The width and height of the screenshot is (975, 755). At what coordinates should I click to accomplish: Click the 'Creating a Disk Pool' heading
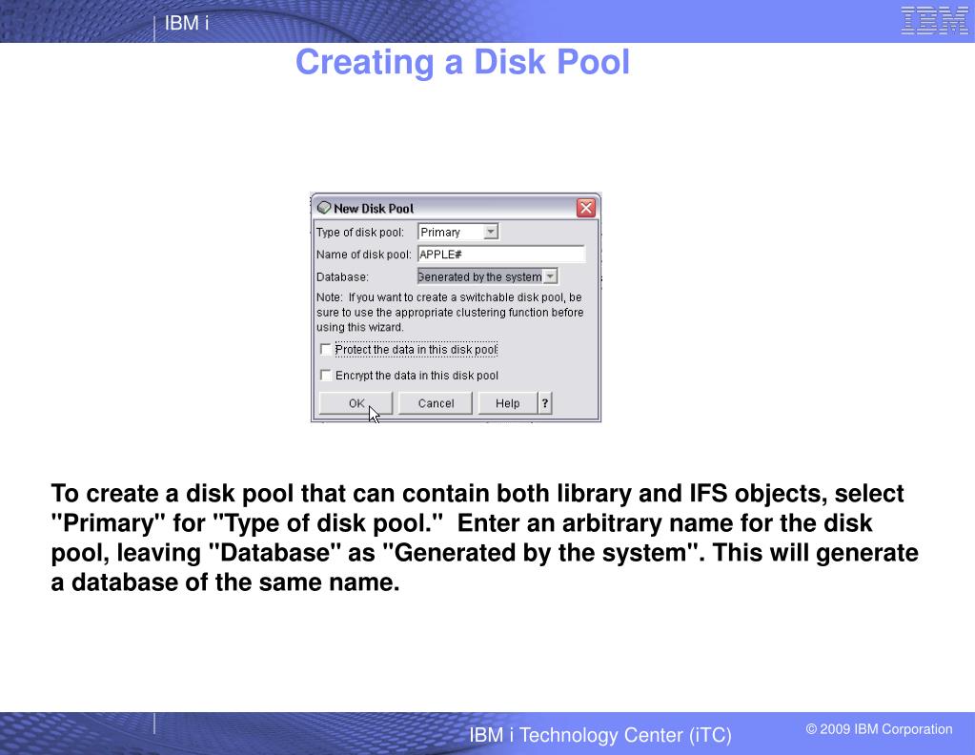462,62
